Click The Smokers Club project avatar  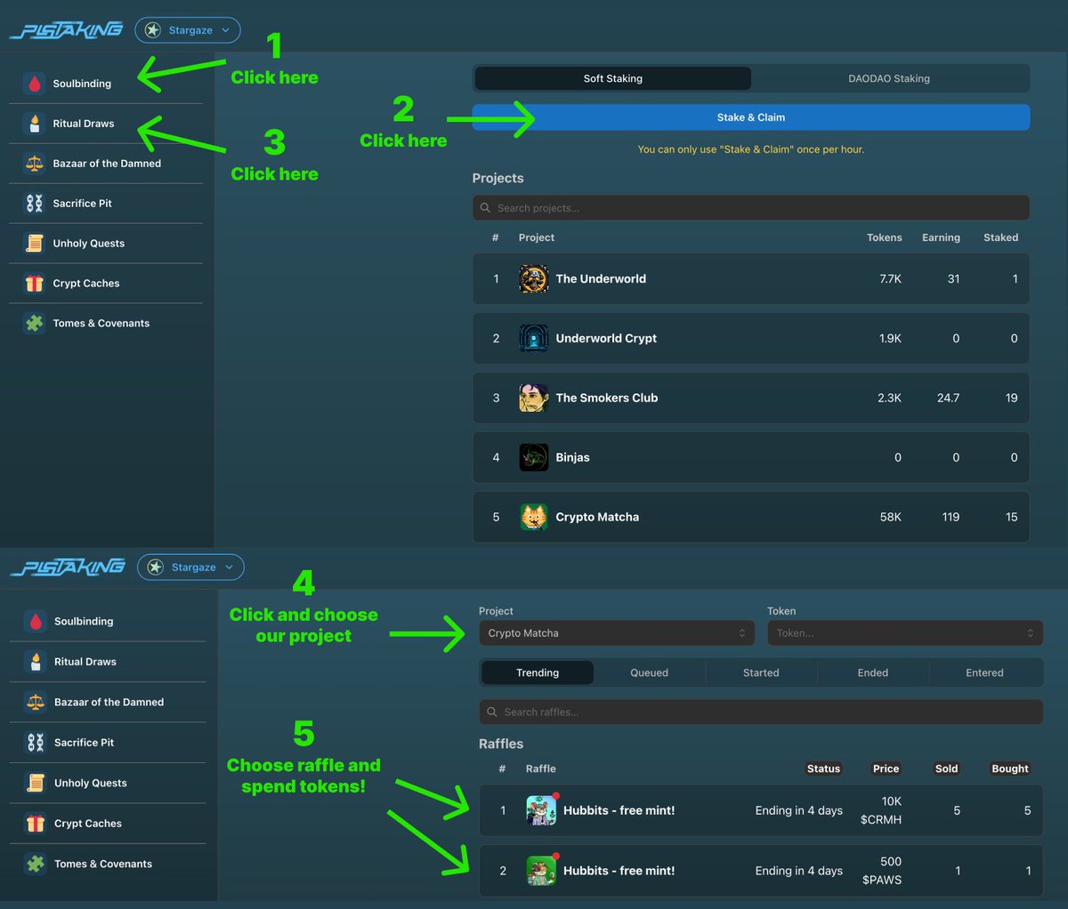pyautogui.click(x=534, y=398)
